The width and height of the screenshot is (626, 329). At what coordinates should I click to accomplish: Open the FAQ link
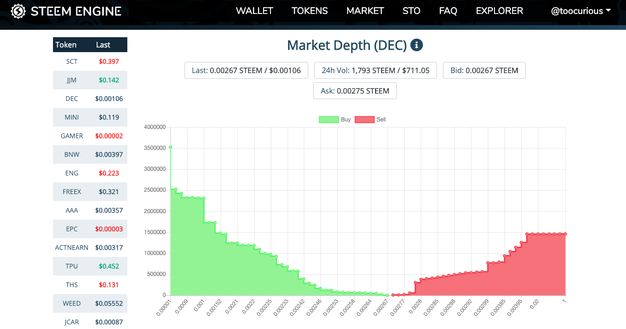[x=448, y=11]
